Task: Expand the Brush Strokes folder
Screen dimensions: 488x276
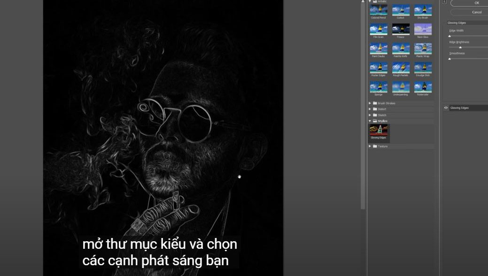Action: [x=370, y=103]
